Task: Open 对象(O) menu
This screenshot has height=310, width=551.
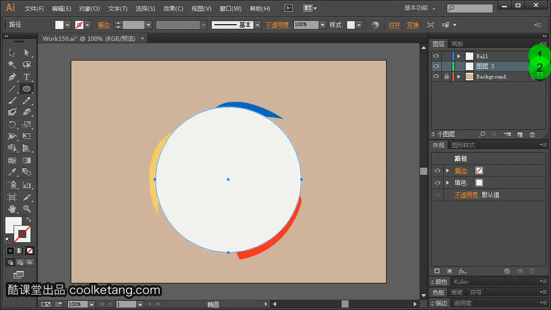Action: click(x=89, y=8)
